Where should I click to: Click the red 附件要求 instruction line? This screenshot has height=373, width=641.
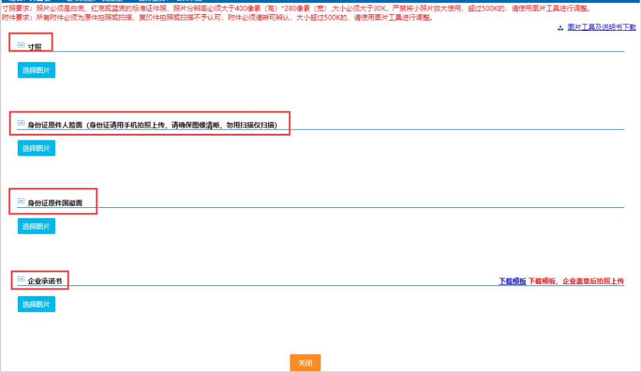point(217,18)
